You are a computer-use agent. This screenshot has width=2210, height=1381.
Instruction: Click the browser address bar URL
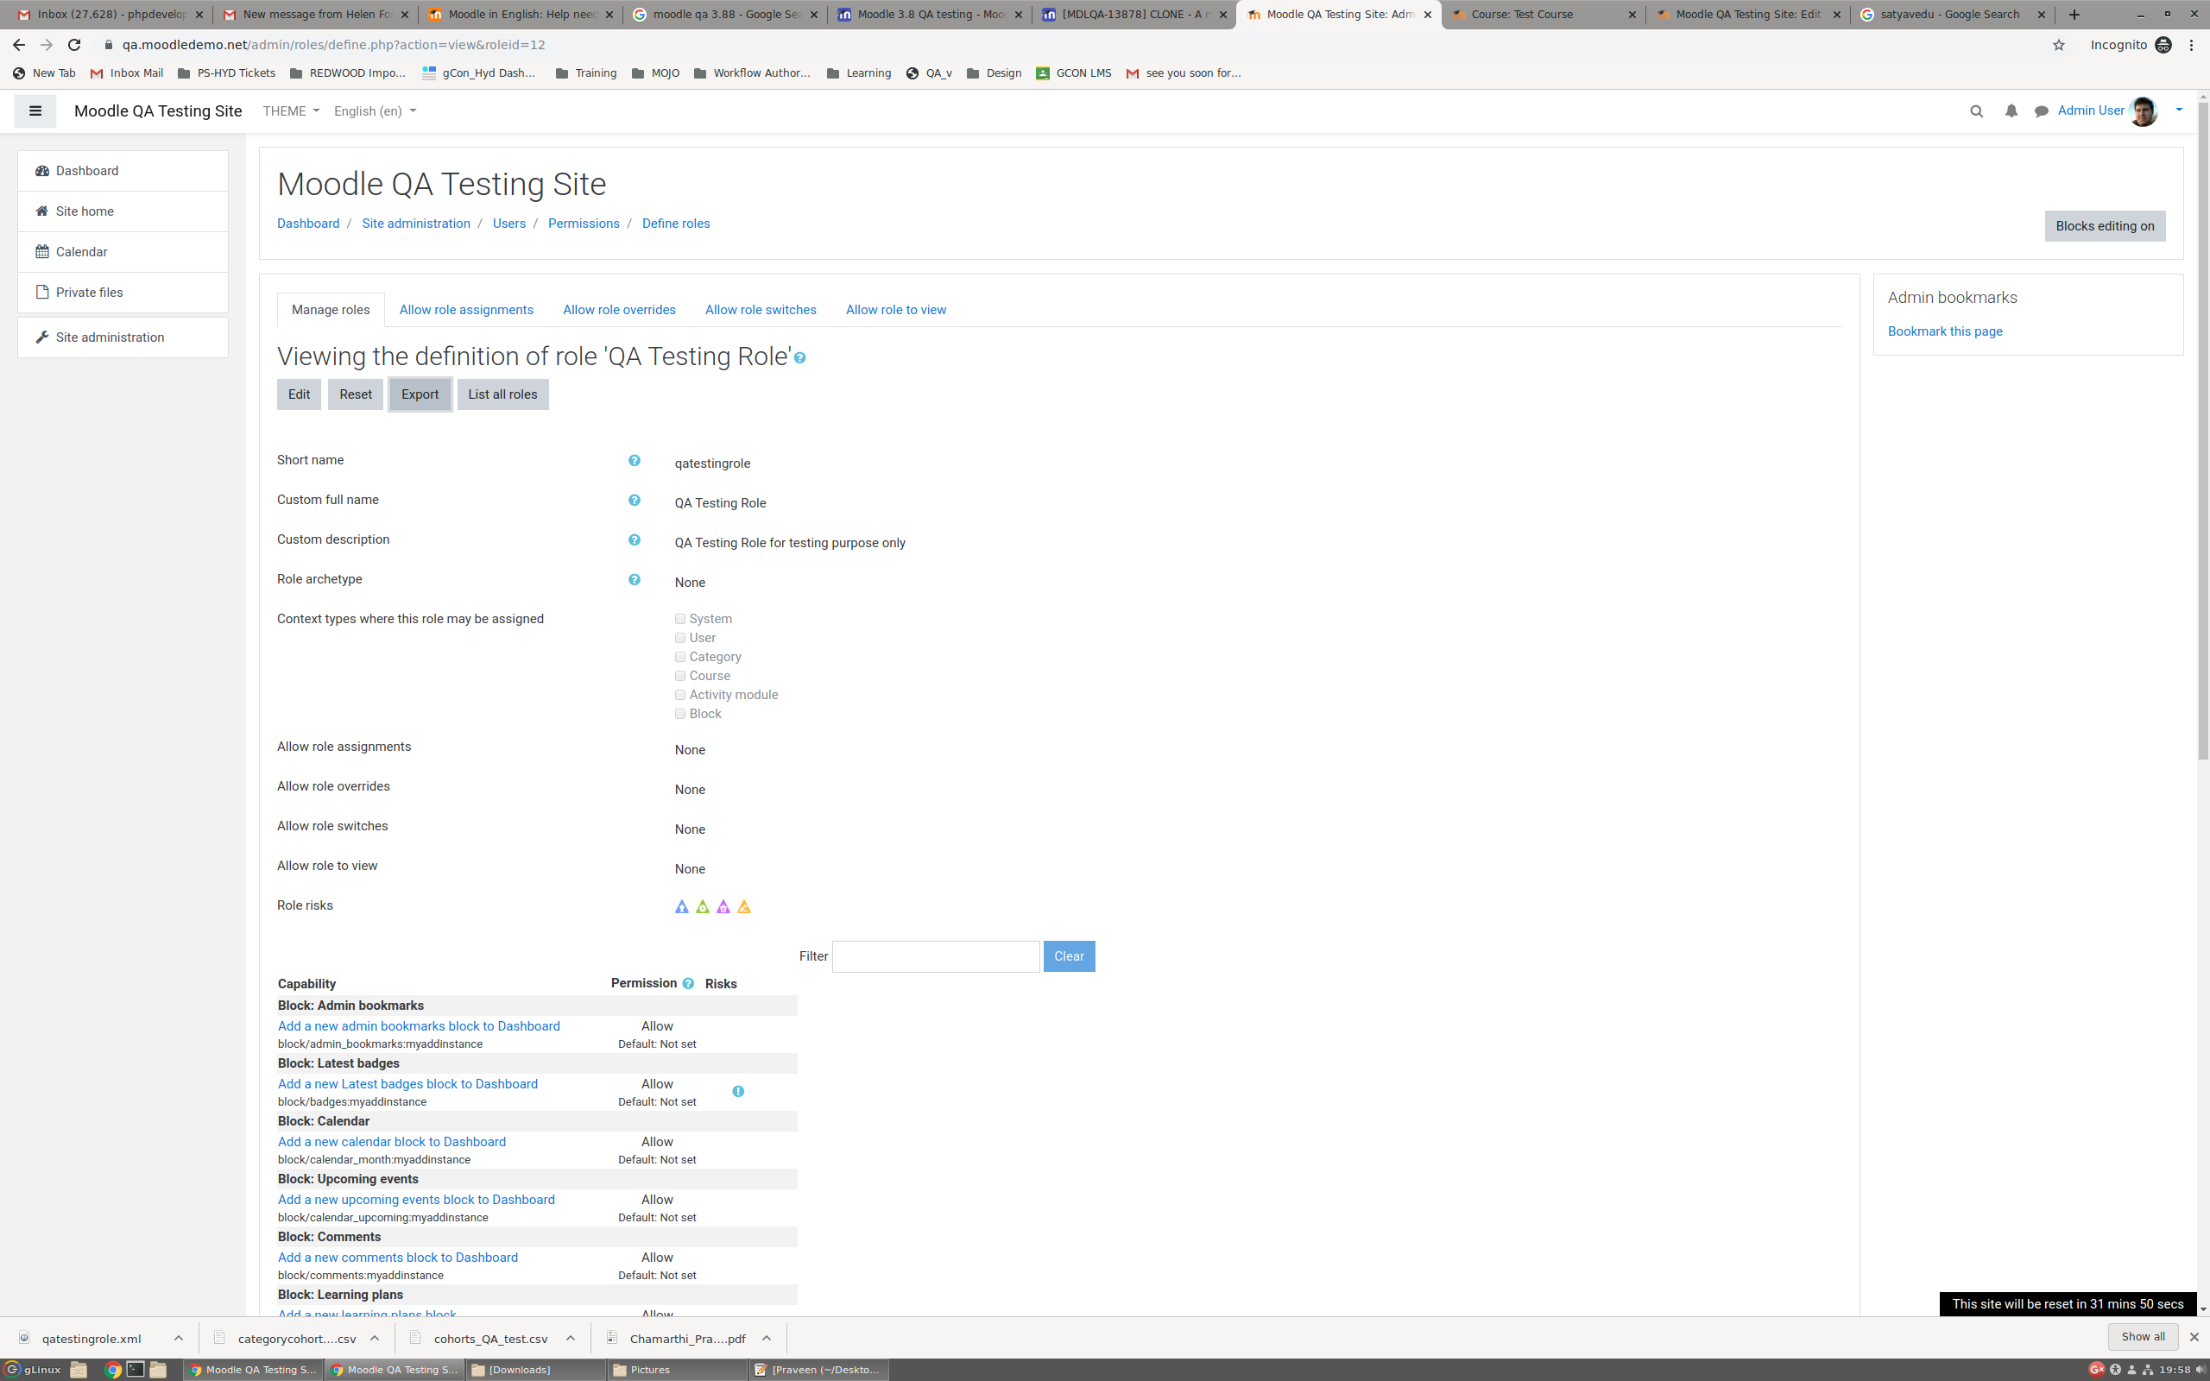333,45
